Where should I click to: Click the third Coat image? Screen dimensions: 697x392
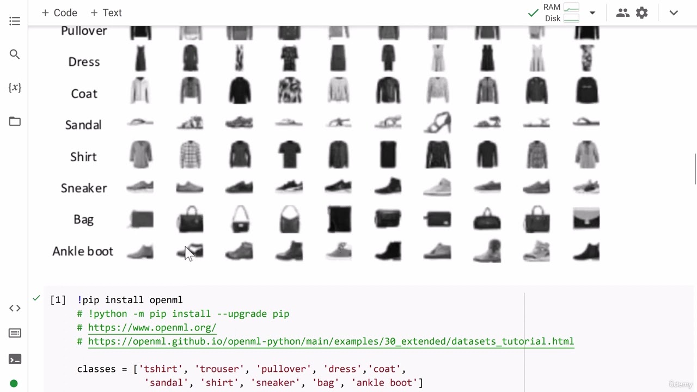point(240,90)
